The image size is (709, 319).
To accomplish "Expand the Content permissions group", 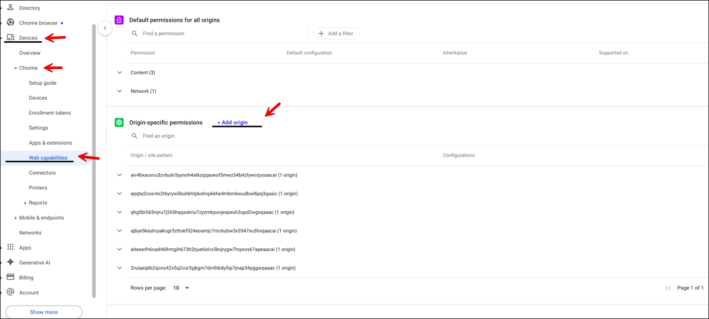I will pos(120,72).
